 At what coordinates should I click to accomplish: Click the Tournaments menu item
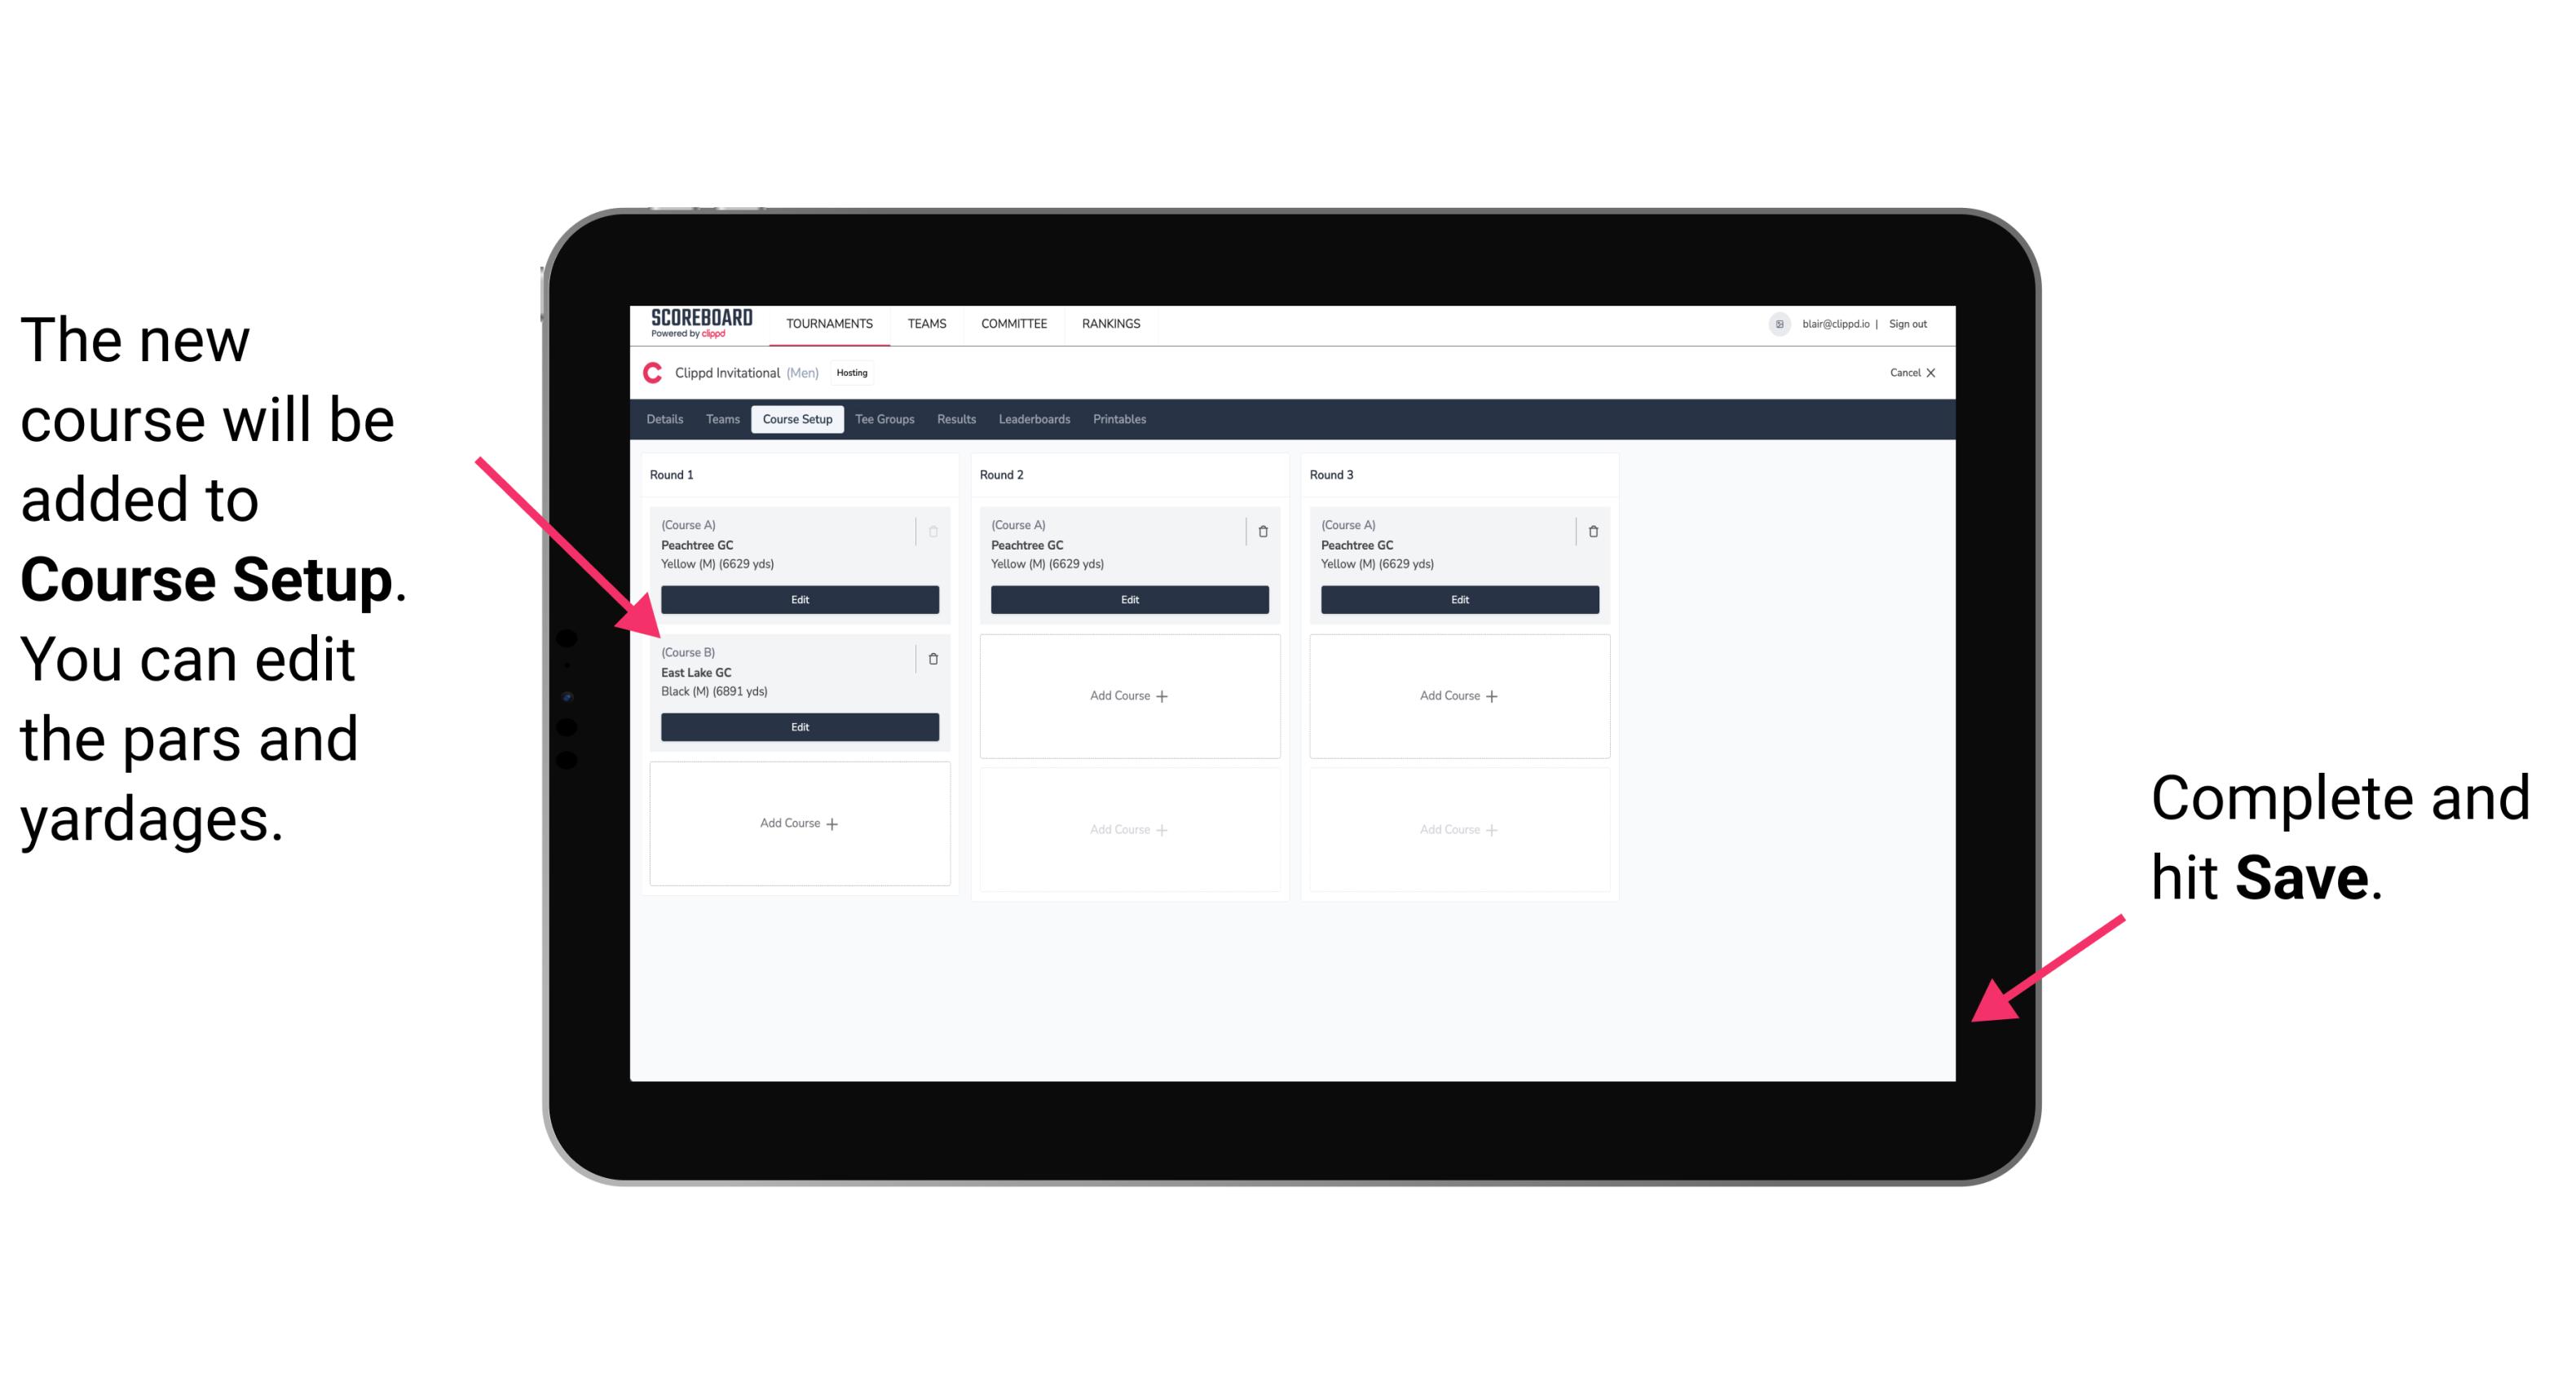click(831, 324)
